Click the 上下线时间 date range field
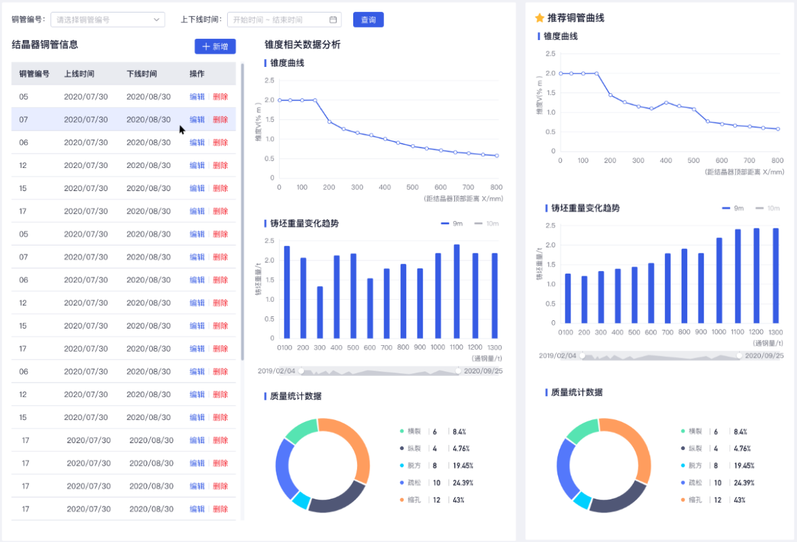The height and width of the screenshot is (542, 797). (x=285, y=20)
